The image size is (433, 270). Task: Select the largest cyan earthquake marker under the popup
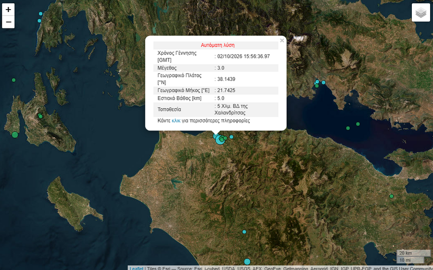[220, 140]
